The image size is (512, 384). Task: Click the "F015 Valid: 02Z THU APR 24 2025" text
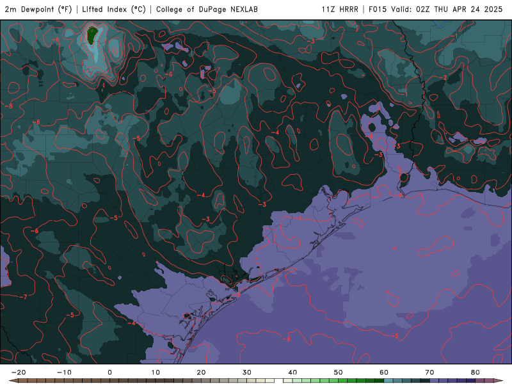[x=436, y=10]
